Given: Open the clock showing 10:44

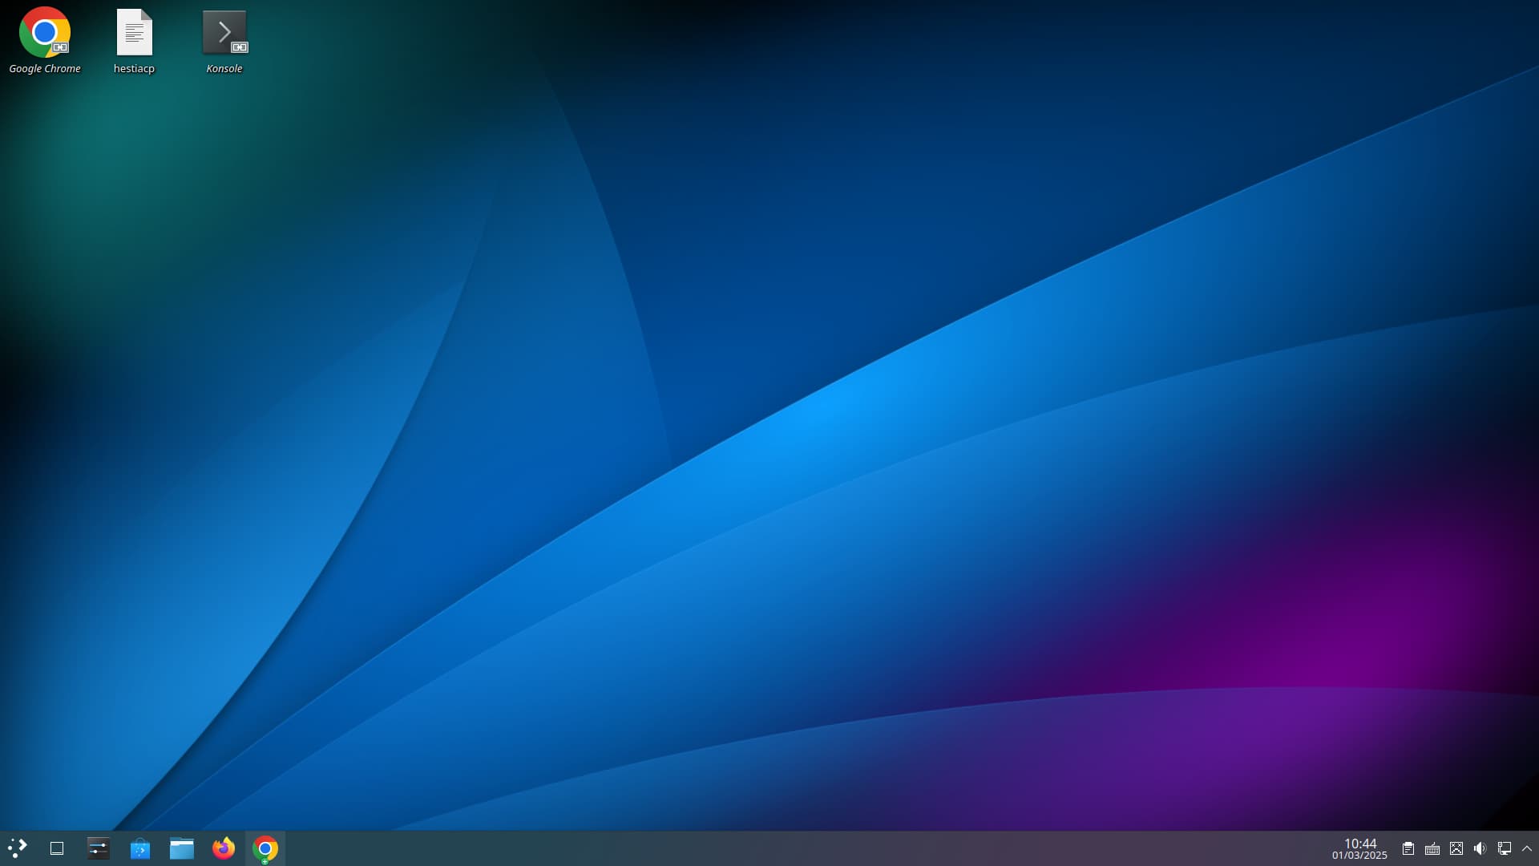Looking at the screenshot, I should click(1360, 844).
